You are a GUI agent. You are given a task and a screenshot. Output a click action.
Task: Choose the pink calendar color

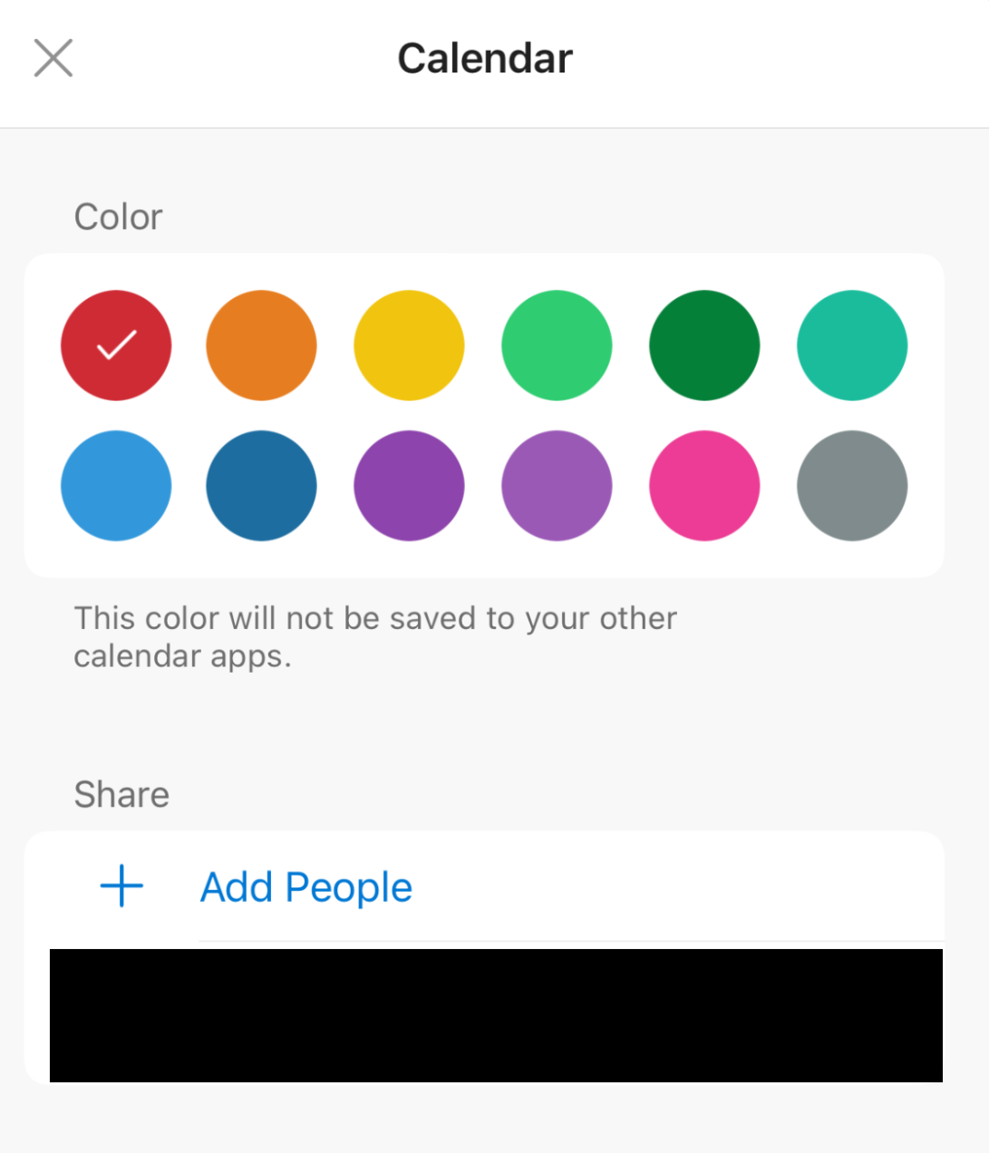click(x=704, y=486)
